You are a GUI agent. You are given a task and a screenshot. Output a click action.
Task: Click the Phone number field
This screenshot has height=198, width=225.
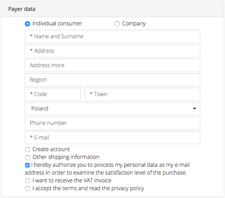[x=112, y=123]
